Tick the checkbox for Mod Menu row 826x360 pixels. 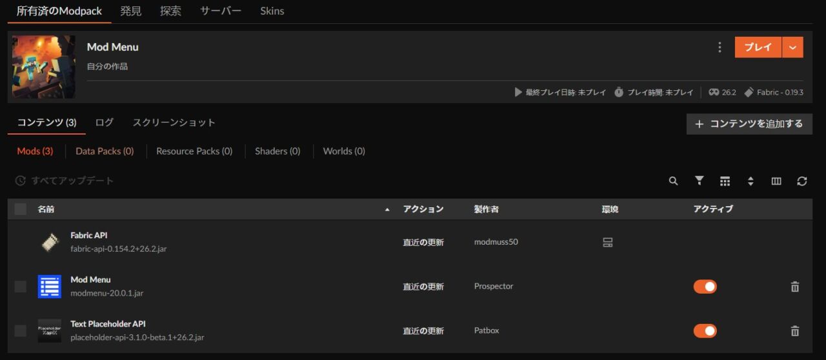21,287
